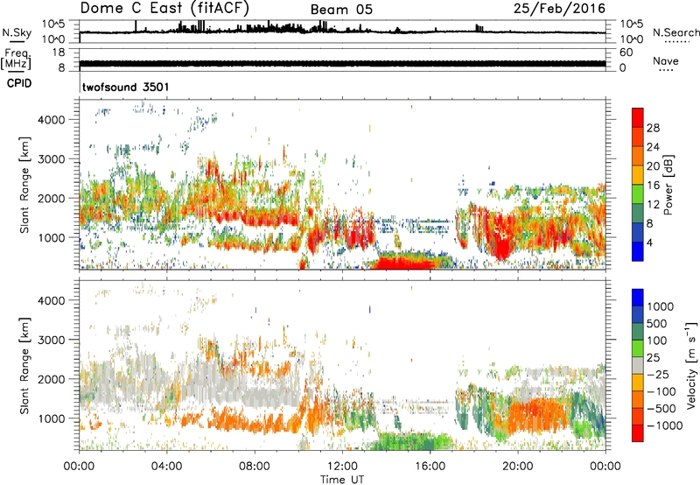Click 'Slant Range [km]' label of power panel
Image resolution: width=700 pixels, height=485 pixels.
pyautogui.click(x=24, y=185)
